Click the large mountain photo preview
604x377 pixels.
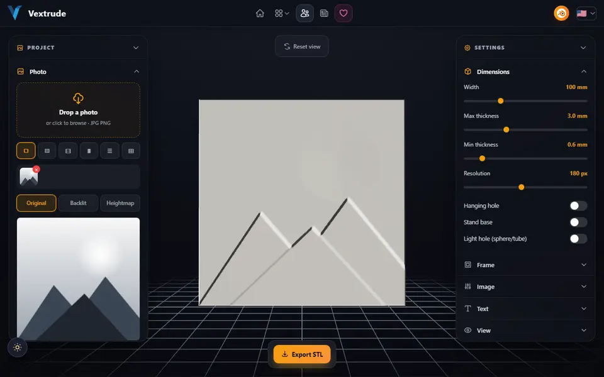click(x=78, y=279)
